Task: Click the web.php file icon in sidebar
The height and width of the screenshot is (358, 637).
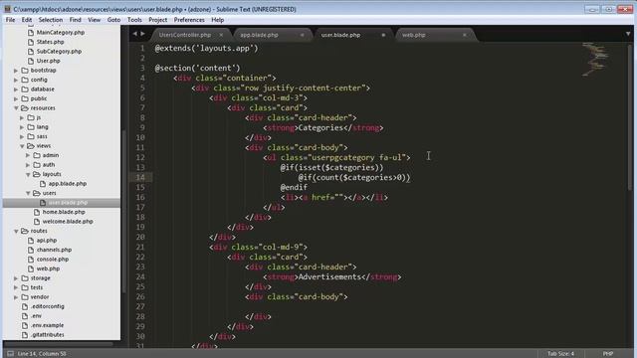Action: coord(31,268)
